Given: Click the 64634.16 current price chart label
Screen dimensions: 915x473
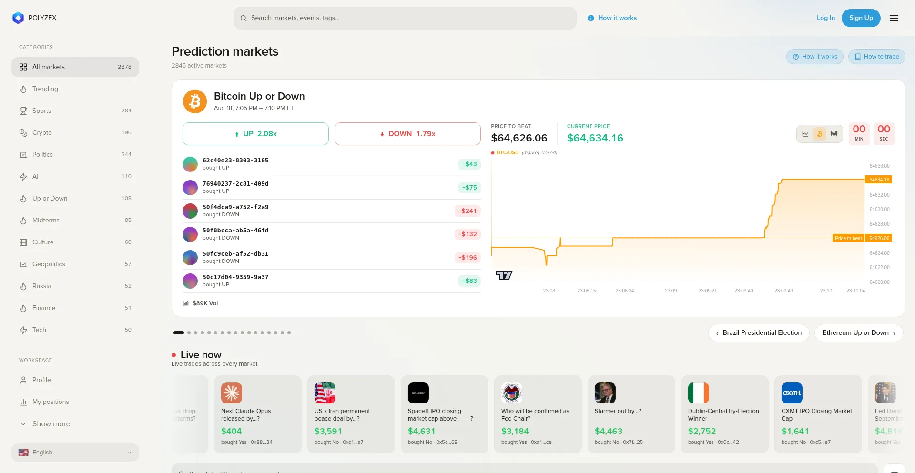Looking at the screenshot, I should pos(879,180).
